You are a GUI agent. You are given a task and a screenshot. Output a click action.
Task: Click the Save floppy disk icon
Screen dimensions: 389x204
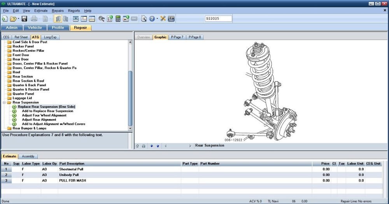[24, 19]
